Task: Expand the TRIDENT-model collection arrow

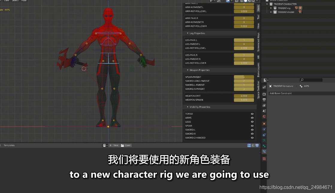Action: [271, 12]
